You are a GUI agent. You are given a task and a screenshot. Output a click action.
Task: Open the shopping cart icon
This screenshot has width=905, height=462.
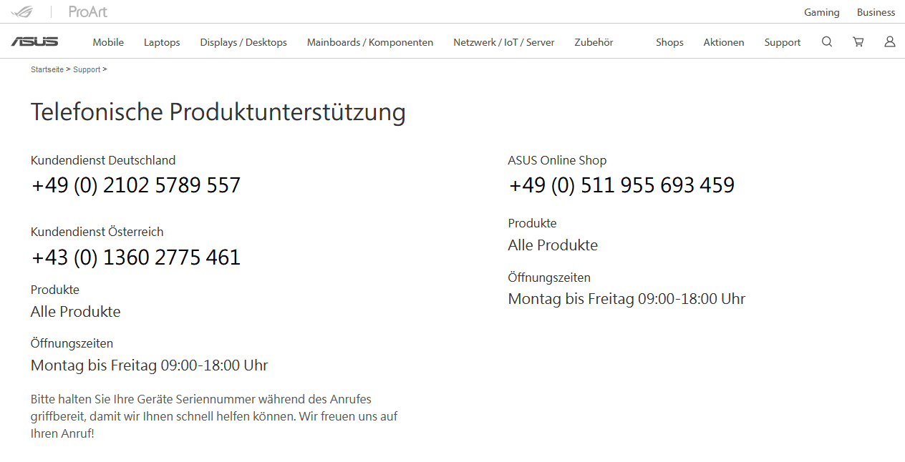click(x=858, y=41)
